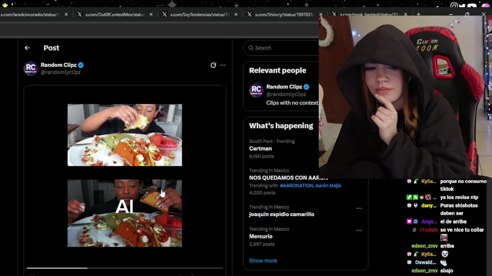Open @randomlyclipz handle in post header

60,72
